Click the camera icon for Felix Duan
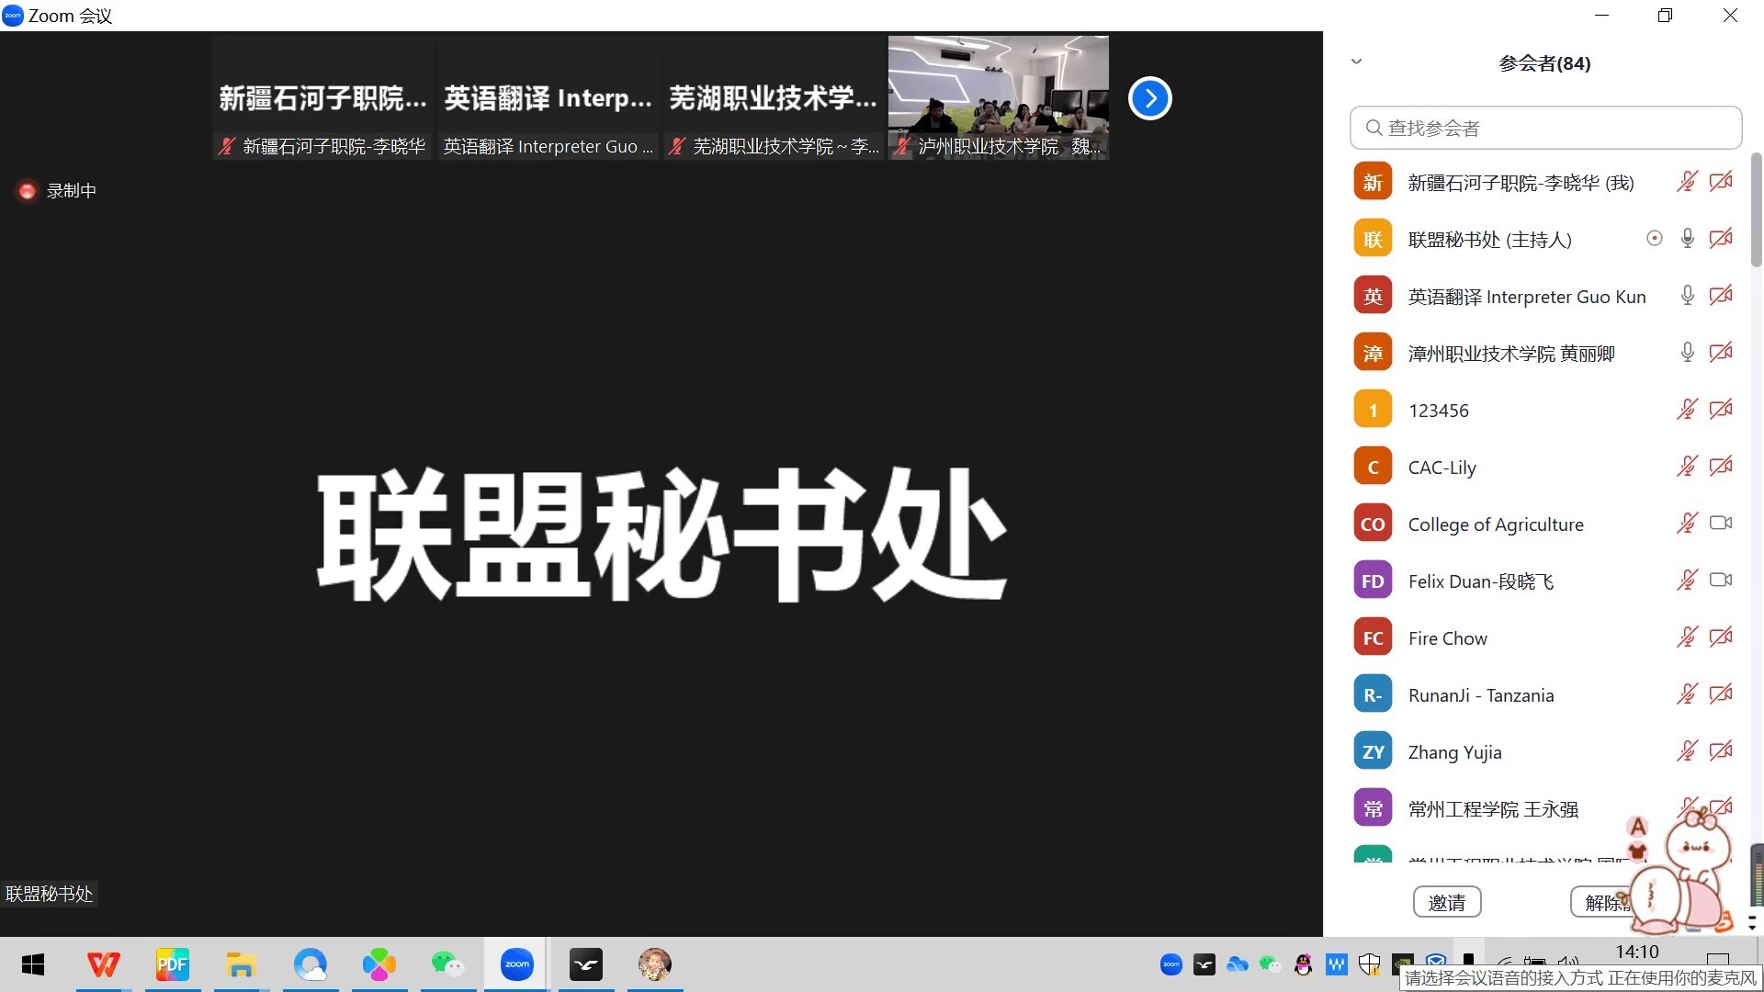 (1720, 581)
